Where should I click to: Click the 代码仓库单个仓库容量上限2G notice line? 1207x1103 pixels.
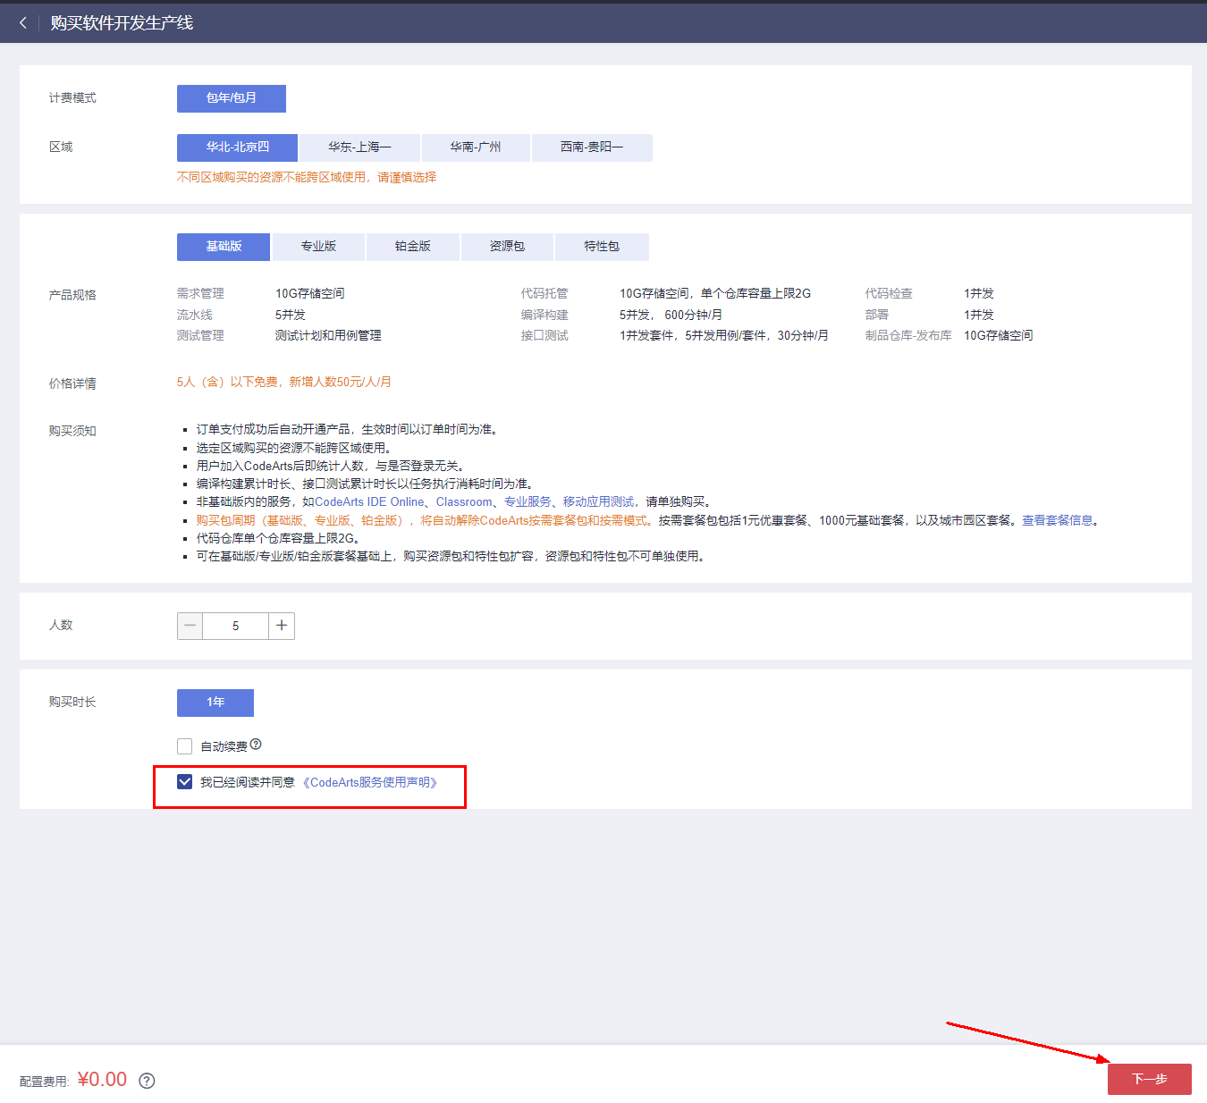pos(278,538)
